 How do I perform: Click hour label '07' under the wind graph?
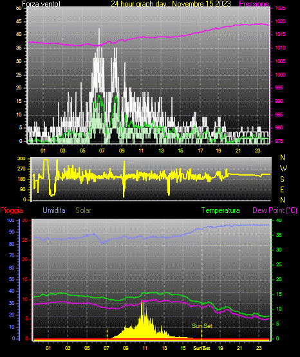(x=102, y=151)
